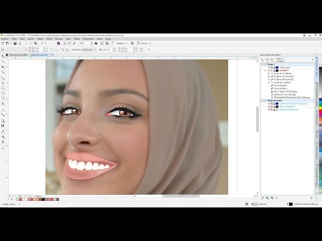Toggle printer icon of Camada 1
This screenshot has height=241, width=322.
click(x=272, y=70)
